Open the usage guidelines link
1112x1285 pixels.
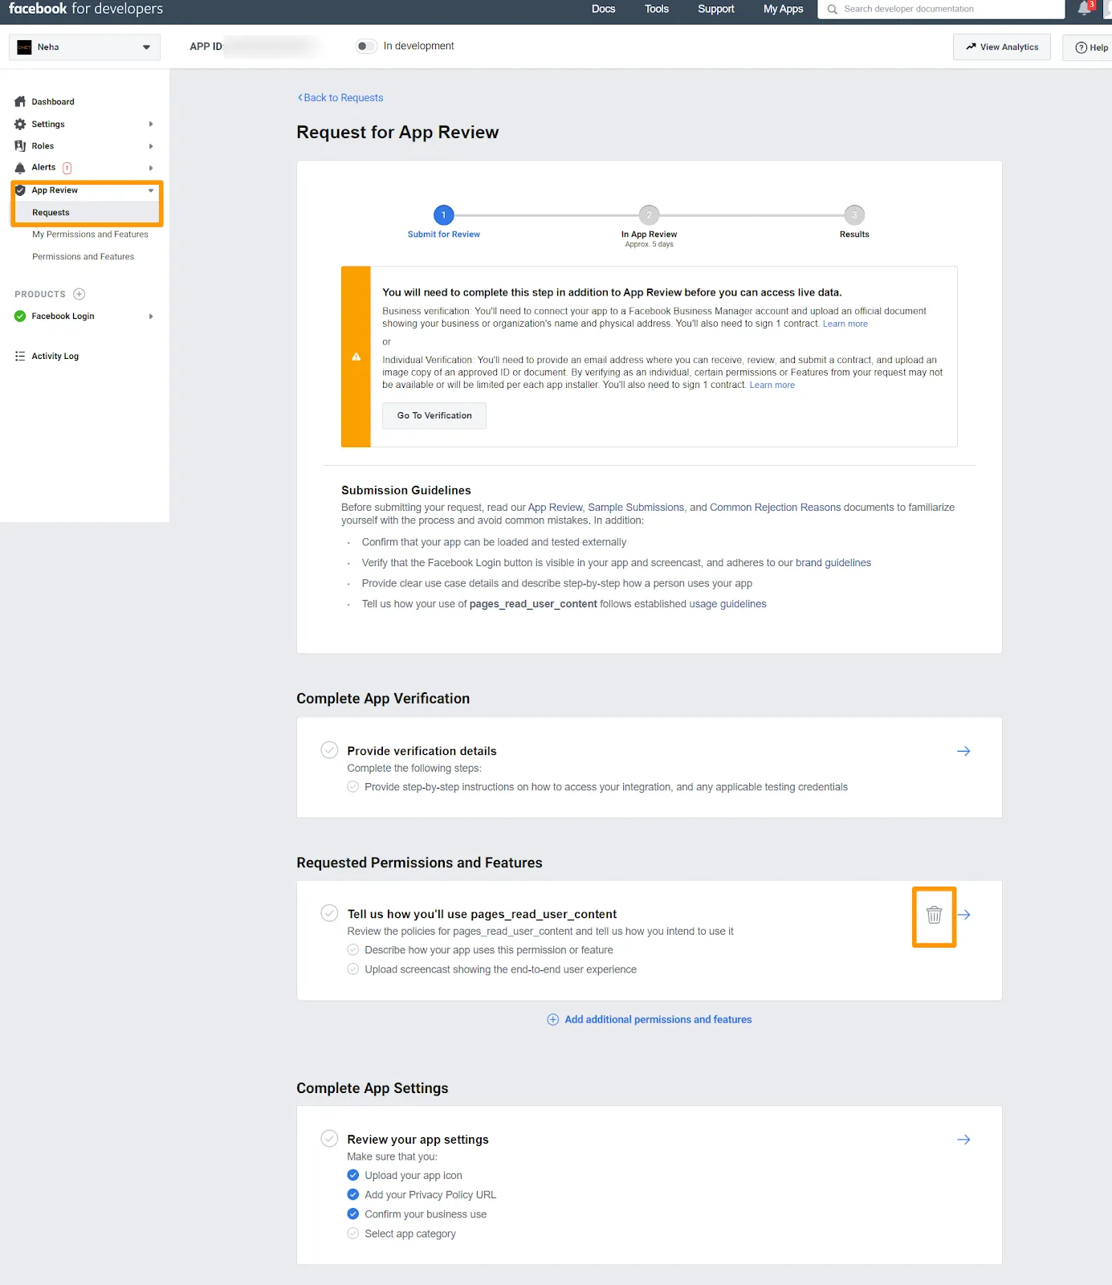727,604
